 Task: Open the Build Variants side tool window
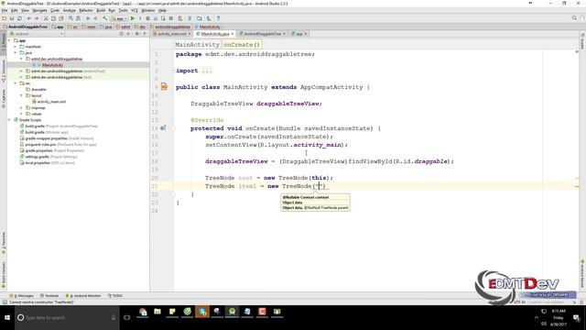4,275
